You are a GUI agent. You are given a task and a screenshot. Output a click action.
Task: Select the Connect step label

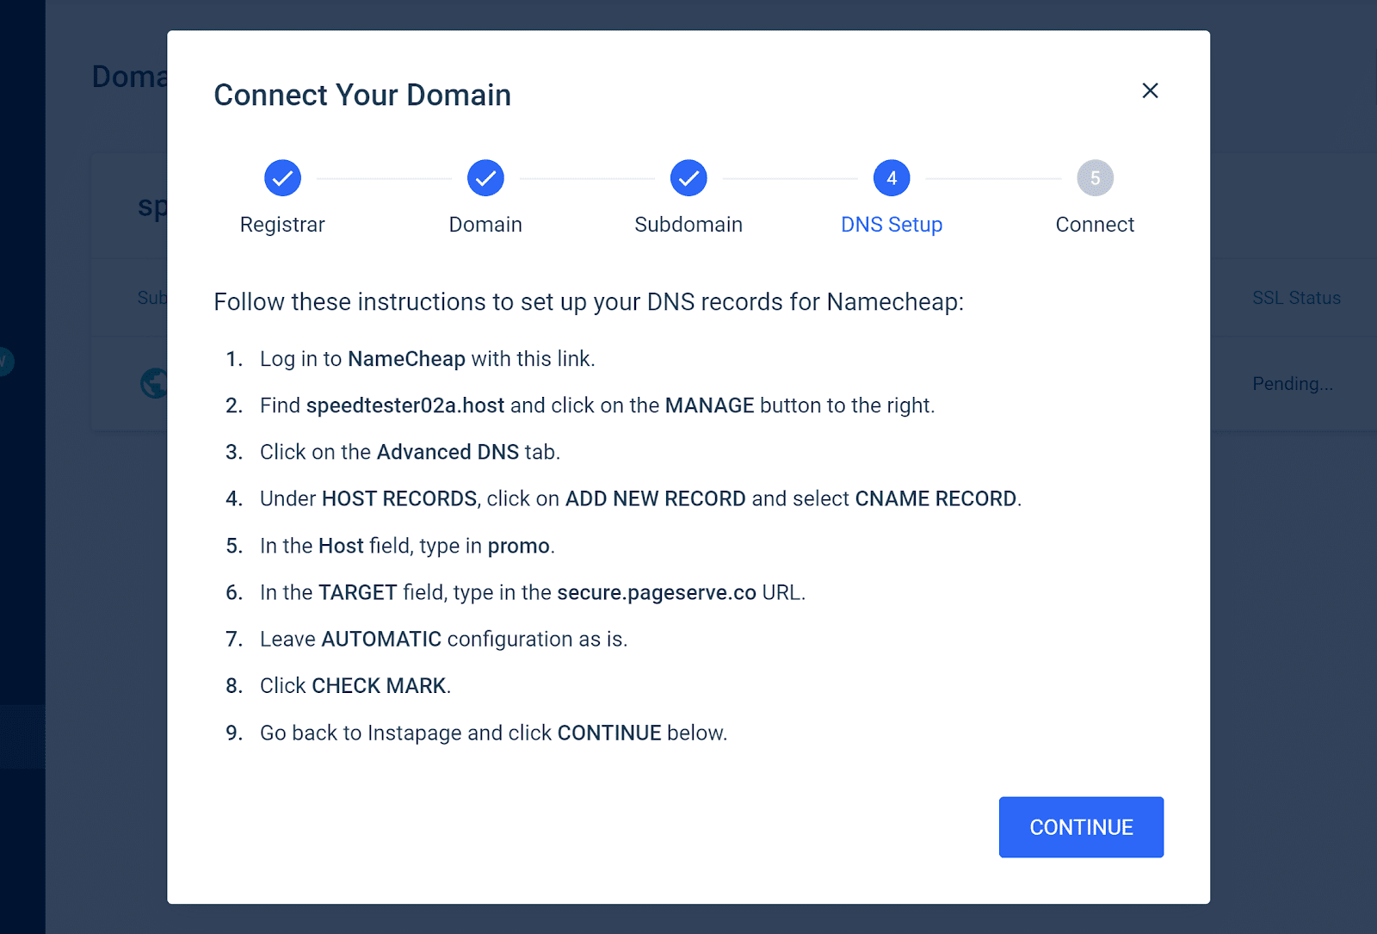1095,225
